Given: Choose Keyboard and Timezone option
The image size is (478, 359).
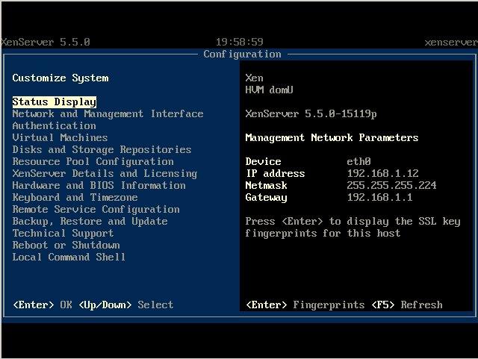Looking at the screenshot, I should pyautogui.click(x=75, y=197).
